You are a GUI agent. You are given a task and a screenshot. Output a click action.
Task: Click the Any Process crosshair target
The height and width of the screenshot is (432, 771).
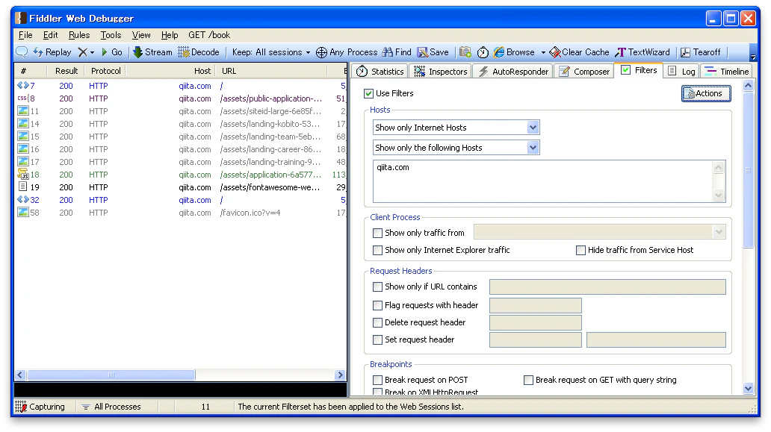point(346,52)
